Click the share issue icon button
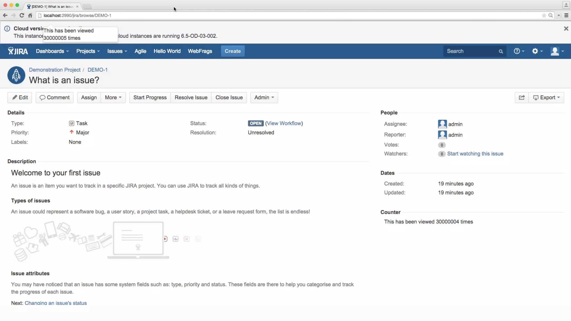This screenshot has height=321, width=571. coord(522,98)
